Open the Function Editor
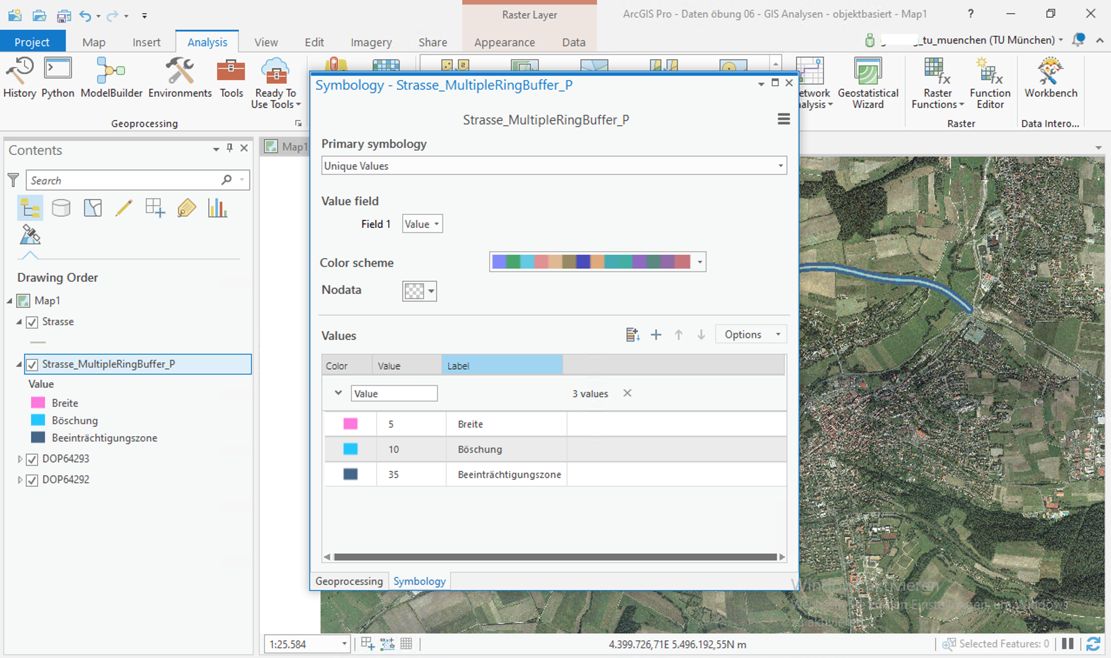This screenshot has width=1111, height=658. (990, 83)
